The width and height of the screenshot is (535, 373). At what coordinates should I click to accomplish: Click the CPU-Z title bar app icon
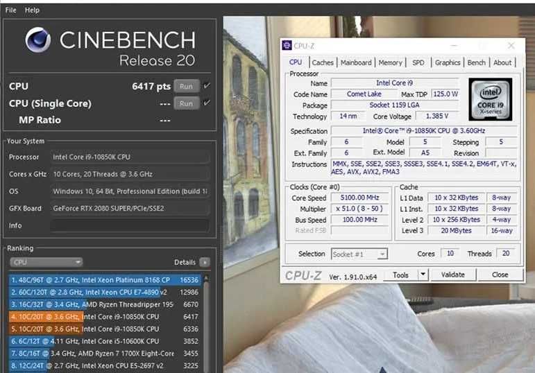[287, 45]
